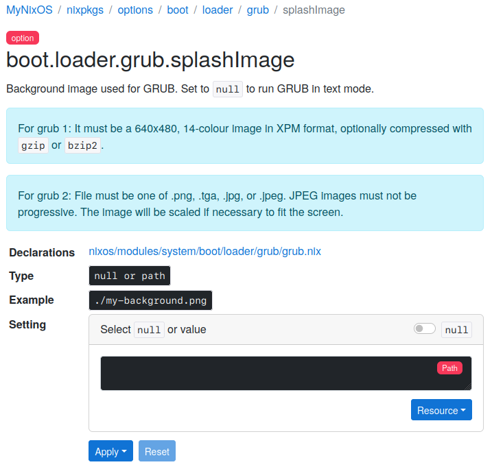
Task: Open the loader breadcrumb link
Action: 218,10
